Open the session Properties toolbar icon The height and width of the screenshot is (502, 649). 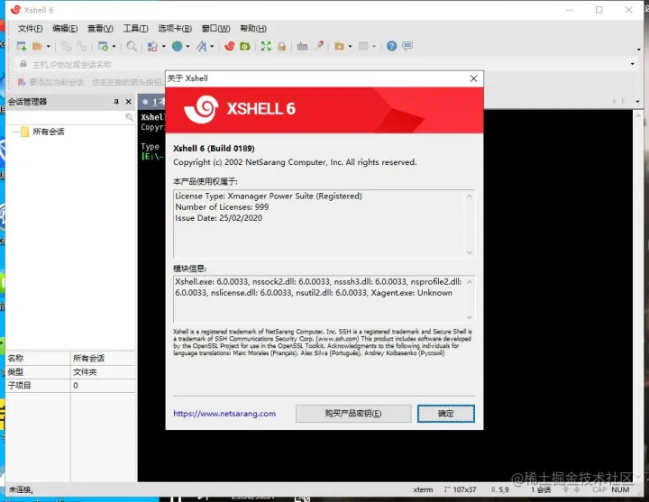click(103, 46)
